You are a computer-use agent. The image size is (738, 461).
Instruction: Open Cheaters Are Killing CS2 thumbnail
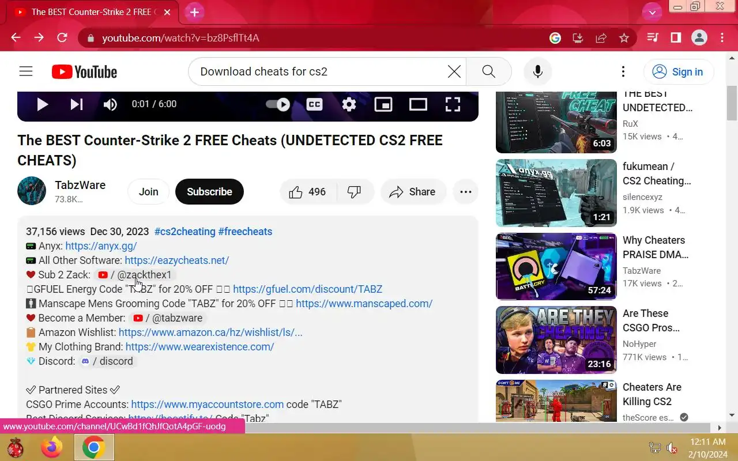click(x=556, y=401)
